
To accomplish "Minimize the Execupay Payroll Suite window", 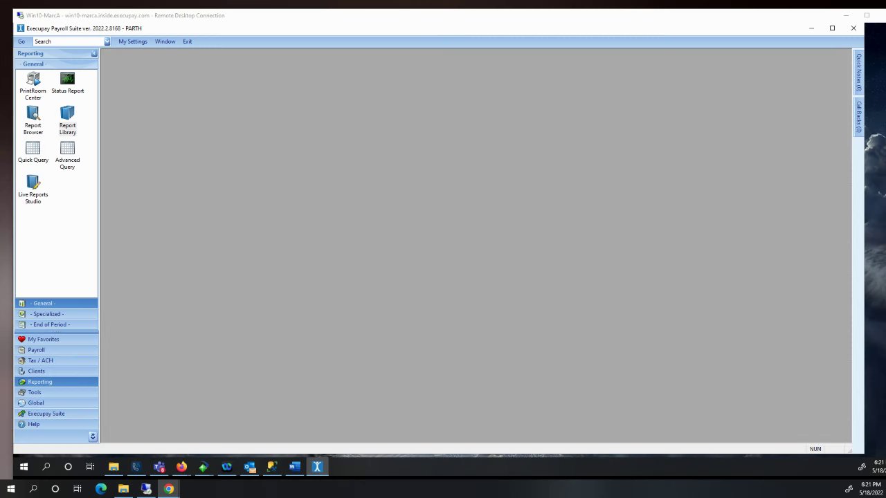I will pyautogui.click(x=811, y=28).
